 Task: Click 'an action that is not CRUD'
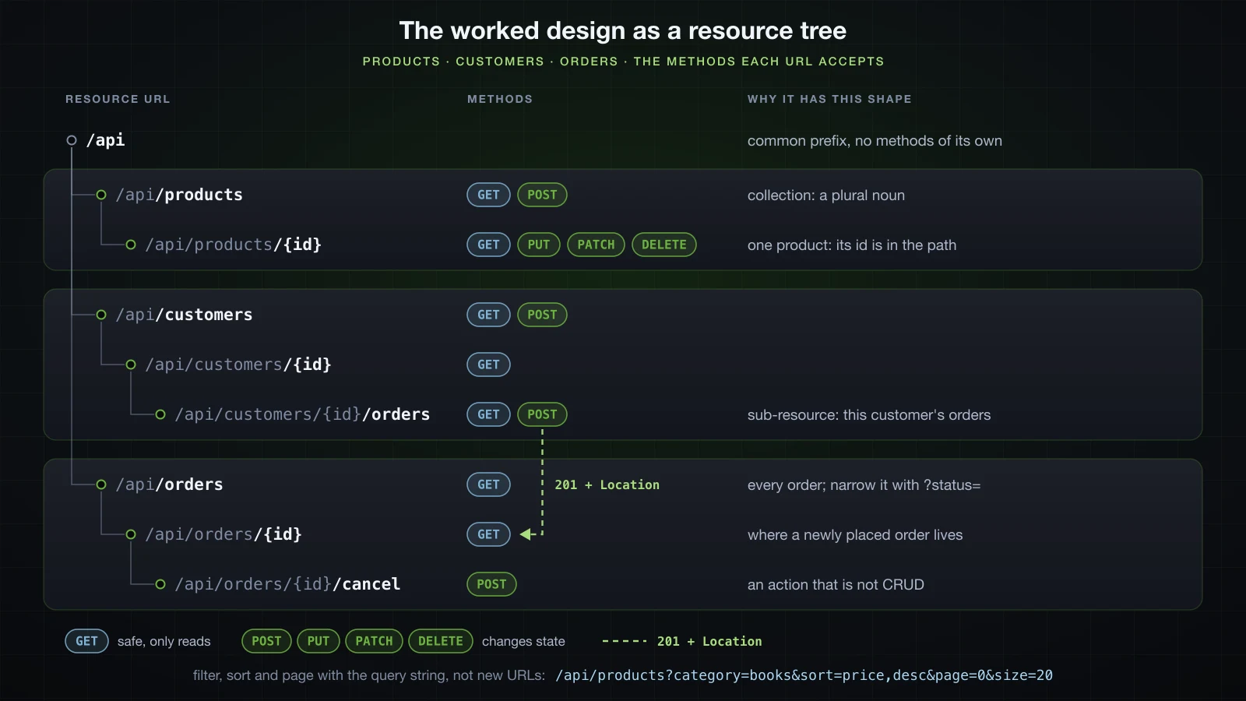[836, 585]
